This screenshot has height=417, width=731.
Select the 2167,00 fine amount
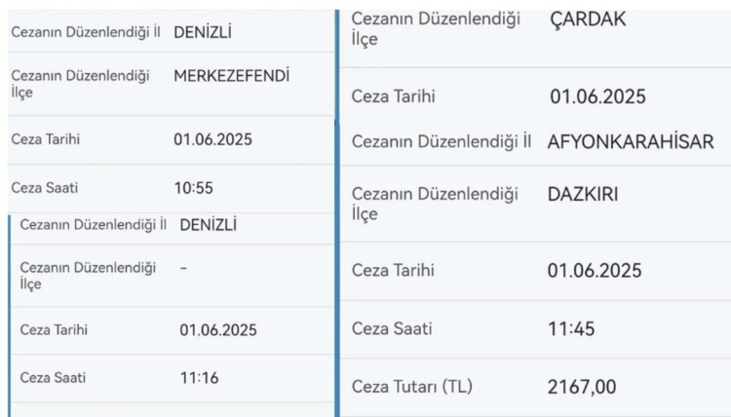click(583, 387)
